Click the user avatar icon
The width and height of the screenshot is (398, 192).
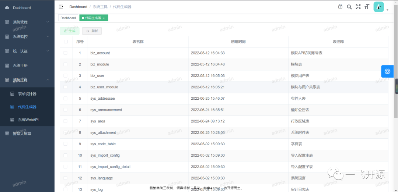378,7
